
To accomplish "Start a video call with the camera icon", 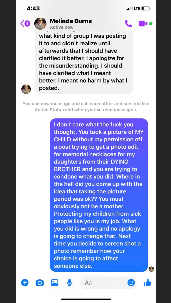I will pos(143,23).
